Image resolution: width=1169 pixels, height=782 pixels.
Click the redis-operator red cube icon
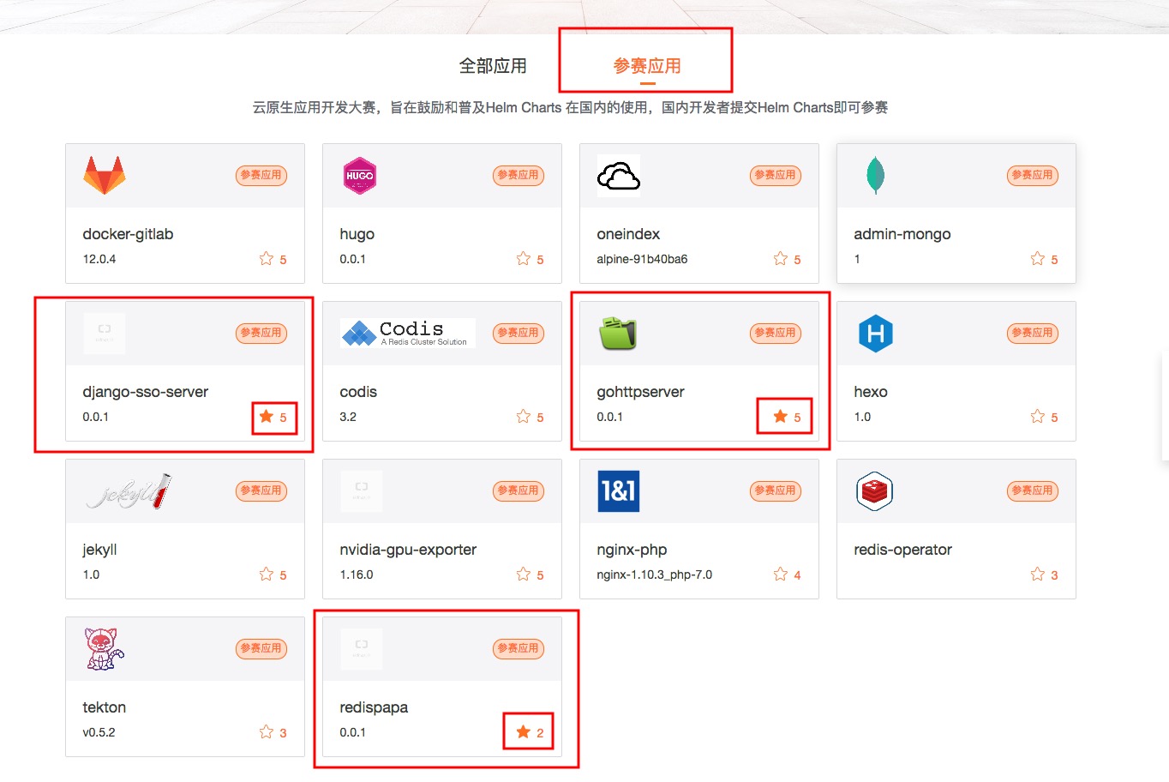pyautogui.click(x=875, y=491)
